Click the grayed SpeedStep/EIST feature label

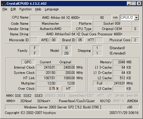[82, 96]
